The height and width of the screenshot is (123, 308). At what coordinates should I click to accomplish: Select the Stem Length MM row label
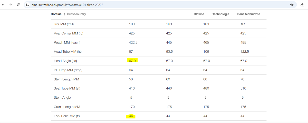coord(66,79)
